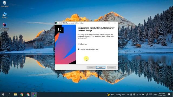Open the notification action center

tap(169, 95)
